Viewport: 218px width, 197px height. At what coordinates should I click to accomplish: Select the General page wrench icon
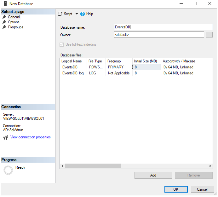4,17
